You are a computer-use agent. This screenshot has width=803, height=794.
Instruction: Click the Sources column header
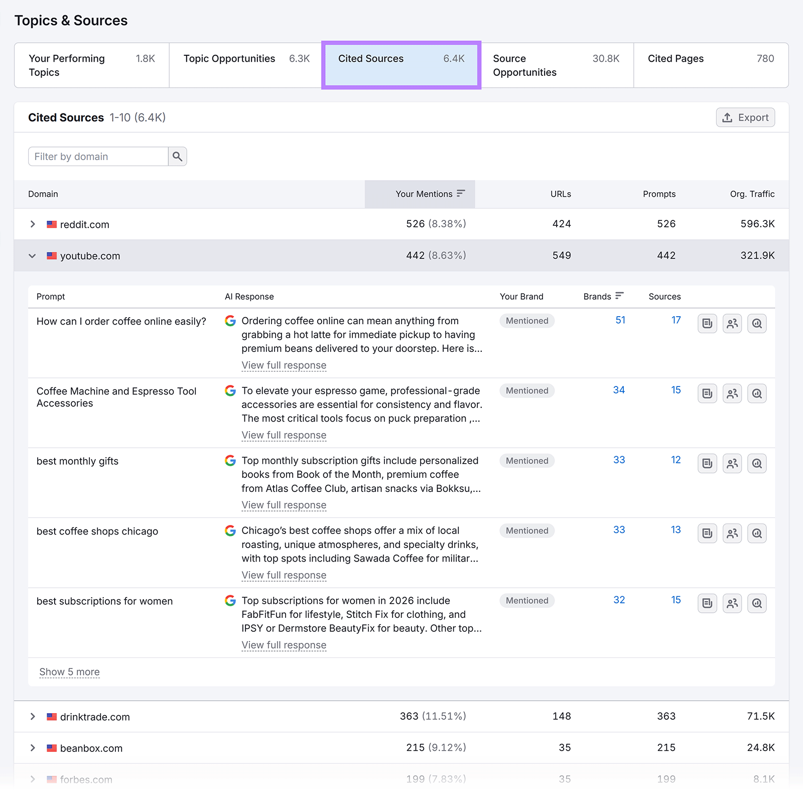pyautogui.click(x=664, y=297)
